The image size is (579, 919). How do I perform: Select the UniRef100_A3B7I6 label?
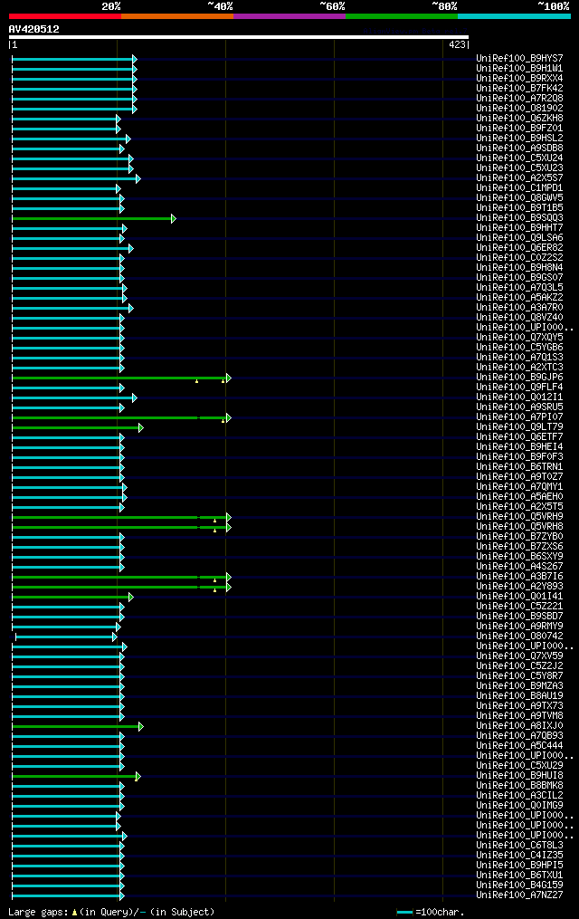(x=519, y=577)
